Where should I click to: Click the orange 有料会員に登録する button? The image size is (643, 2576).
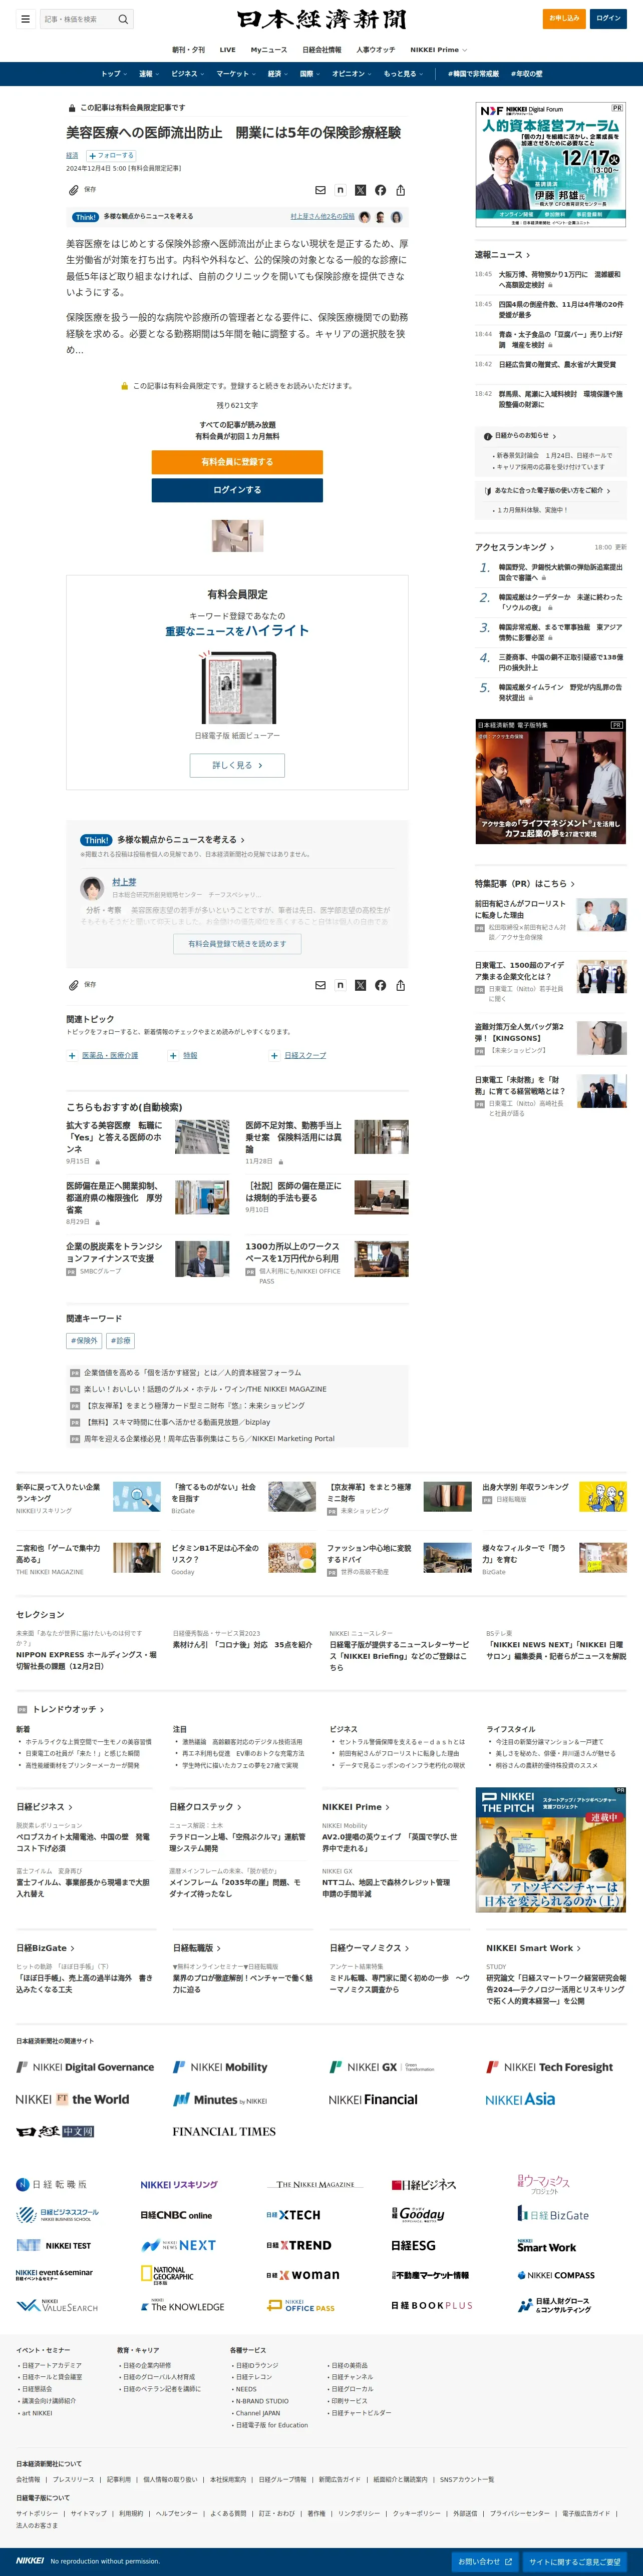237,462
